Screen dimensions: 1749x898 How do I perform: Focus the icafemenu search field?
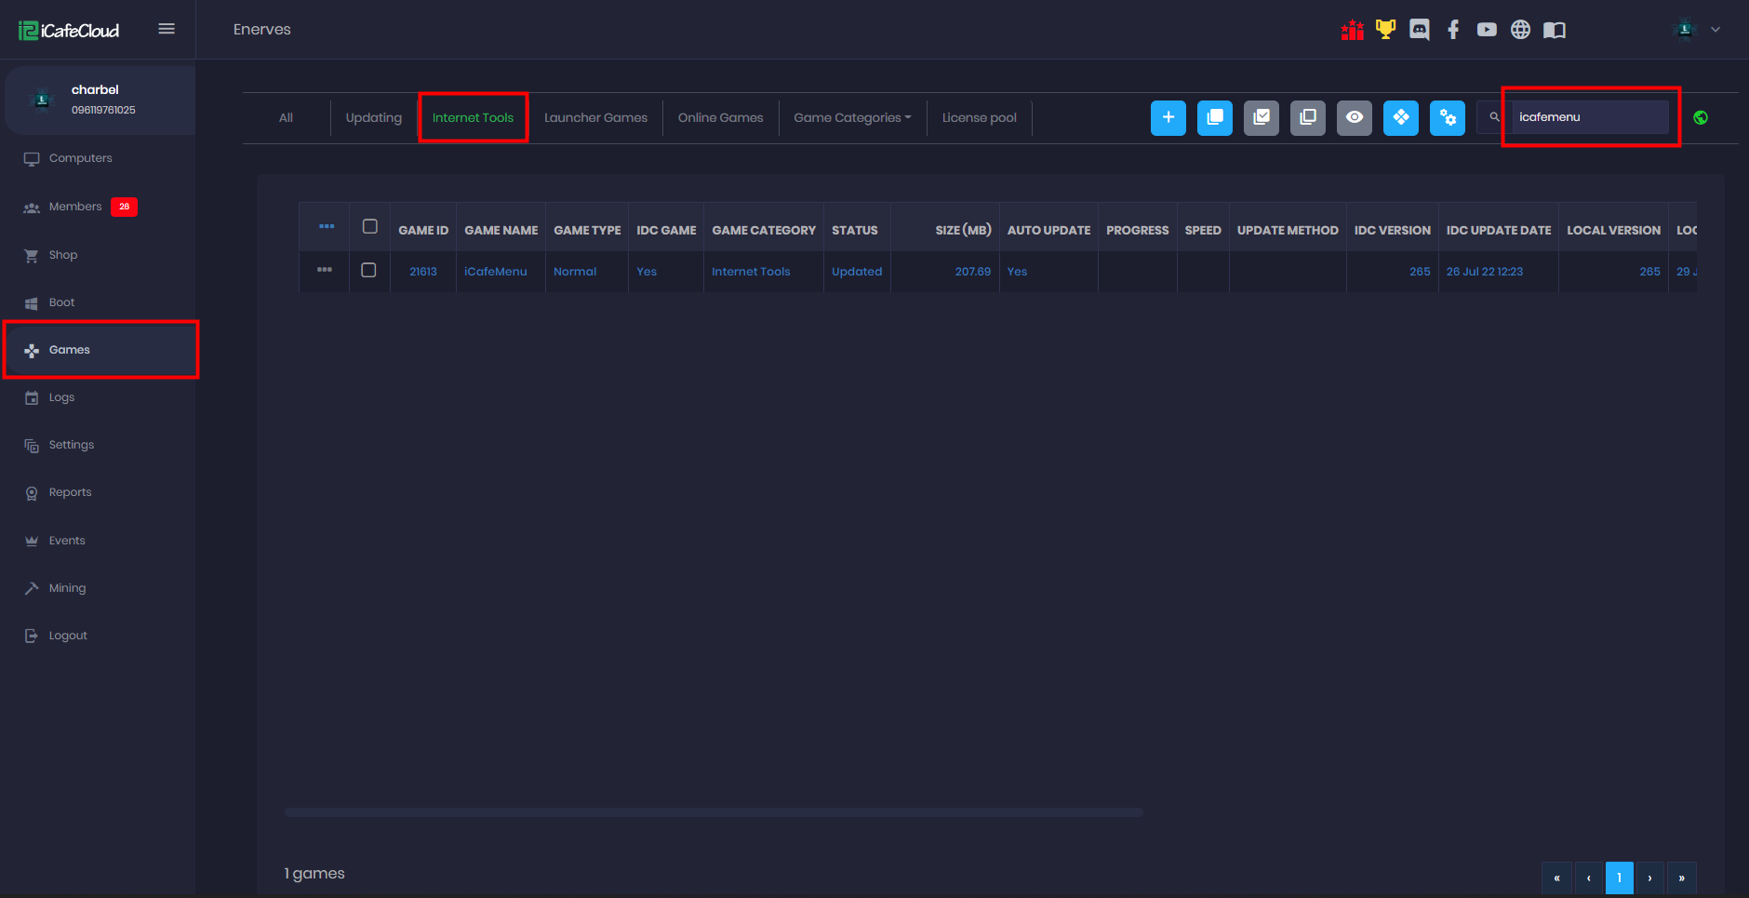click(1589, 117)
